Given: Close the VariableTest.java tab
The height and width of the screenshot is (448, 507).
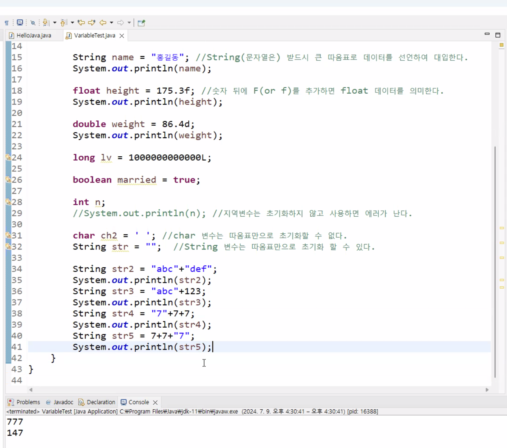Looking at the screenshot, I should tap(122, 36).
